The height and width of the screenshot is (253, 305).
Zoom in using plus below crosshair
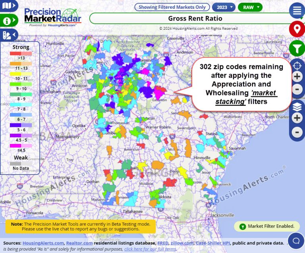pyautogui.click(x=297, y=77)
